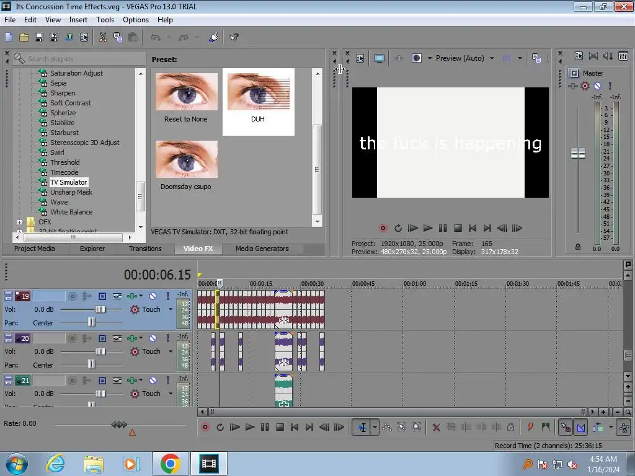
Task: Copy snapshot to clipboard in preview toolbar
Action: click(x=536, y=58)
